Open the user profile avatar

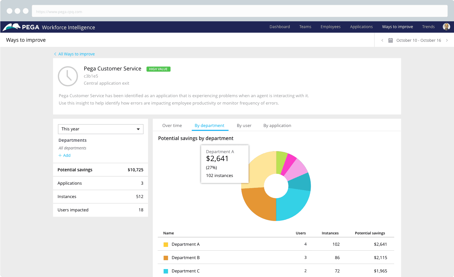(446, 27)
